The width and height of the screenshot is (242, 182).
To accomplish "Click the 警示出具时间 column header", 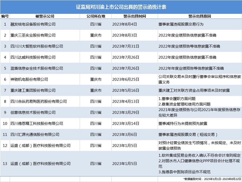I will (x=134, y=16).
